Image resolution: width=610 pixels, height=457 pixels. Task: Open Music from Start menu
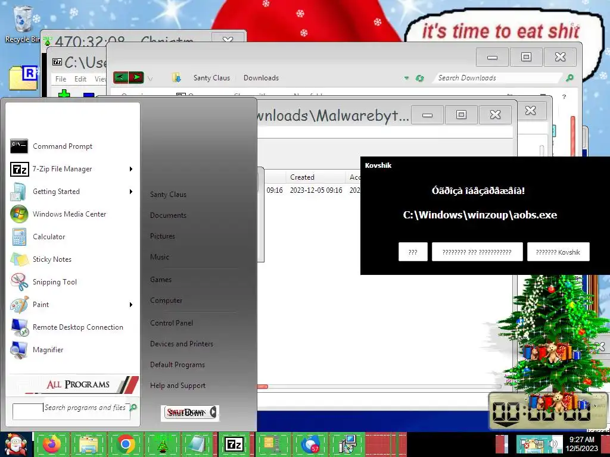(x=159, y=257)
